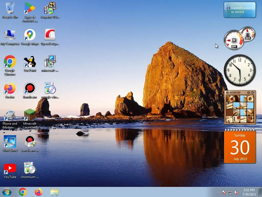Launch Firefox from the taskbar
262x197 pixels.
[39, 192]
